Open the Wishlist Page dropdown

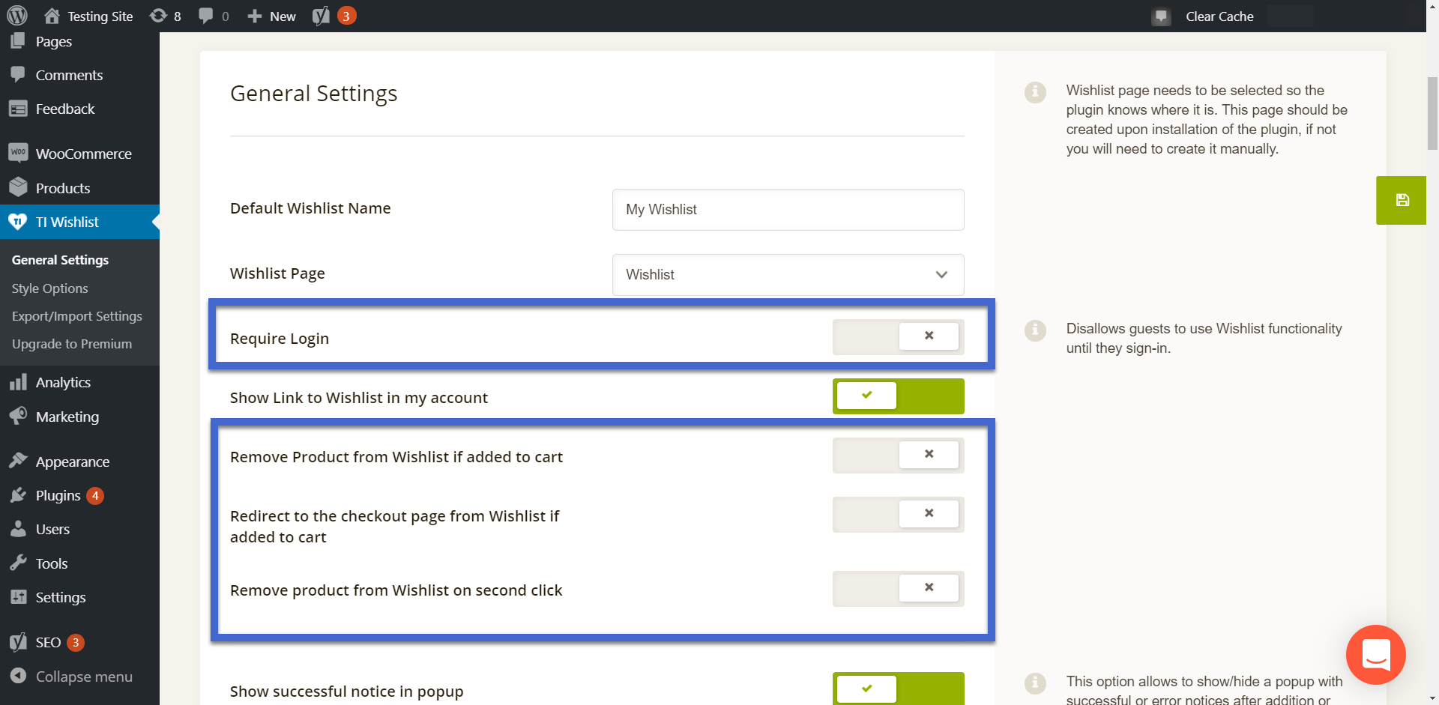click(787, 275)
